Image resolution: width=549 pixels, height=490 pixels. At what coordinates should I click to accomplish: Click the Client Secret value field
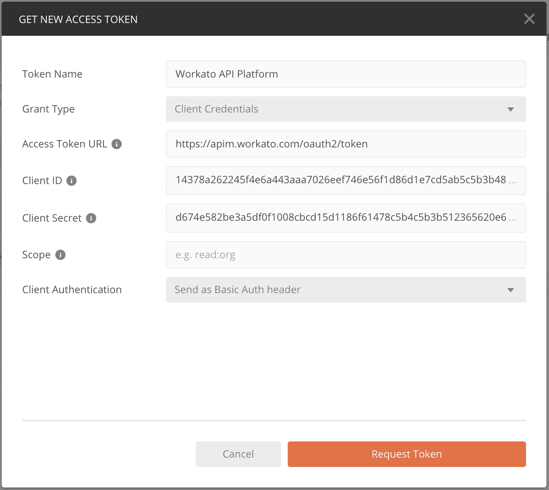coord(346,218)
